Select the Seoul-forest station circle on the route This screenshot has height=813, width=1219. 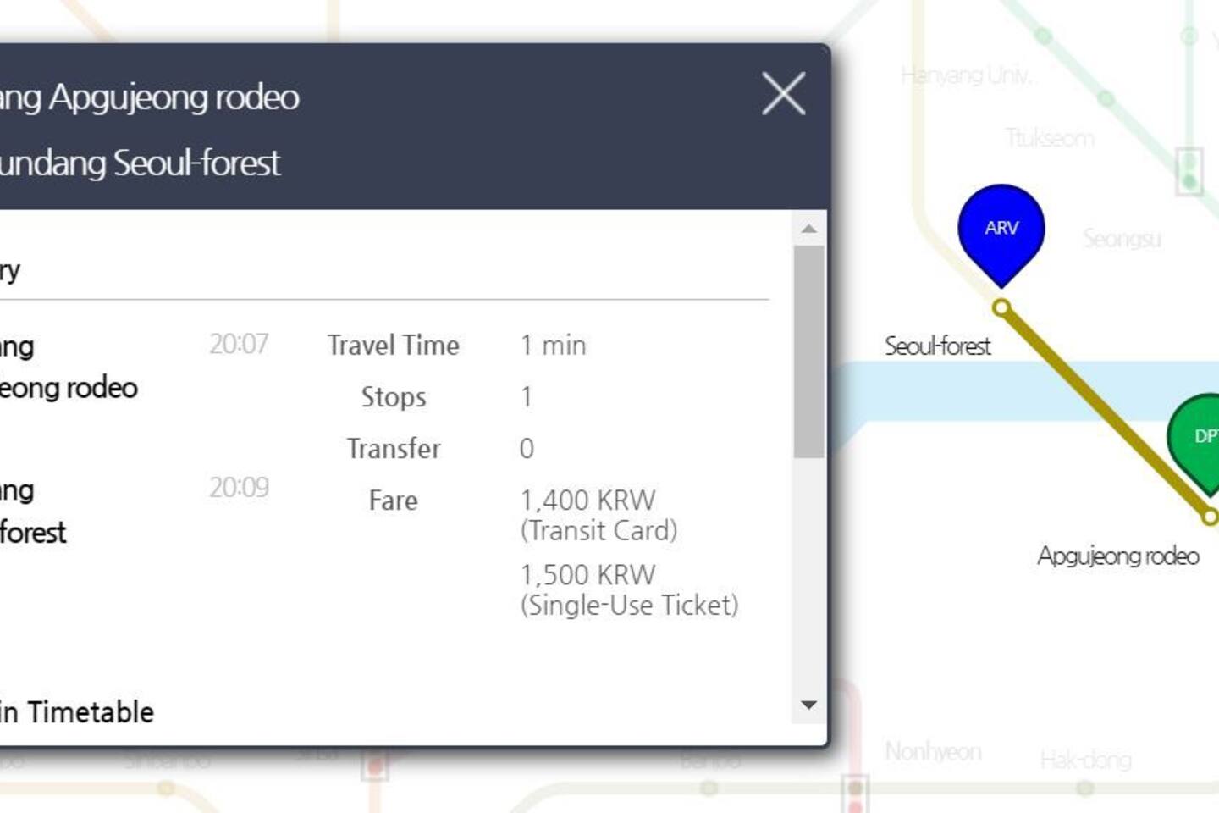(1001, 307)
